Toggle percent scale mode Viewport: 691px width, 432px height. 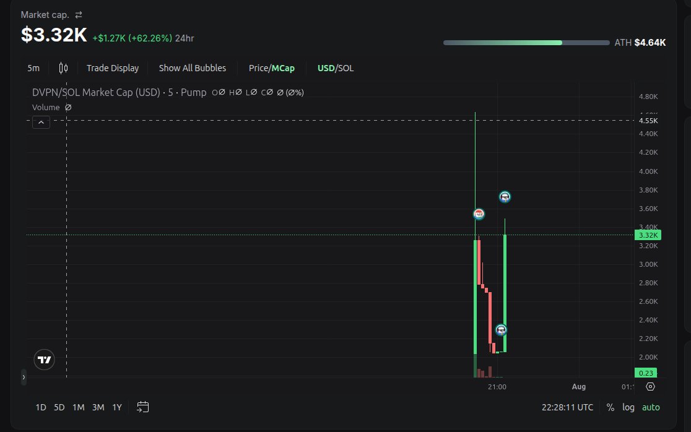point(611,407)
